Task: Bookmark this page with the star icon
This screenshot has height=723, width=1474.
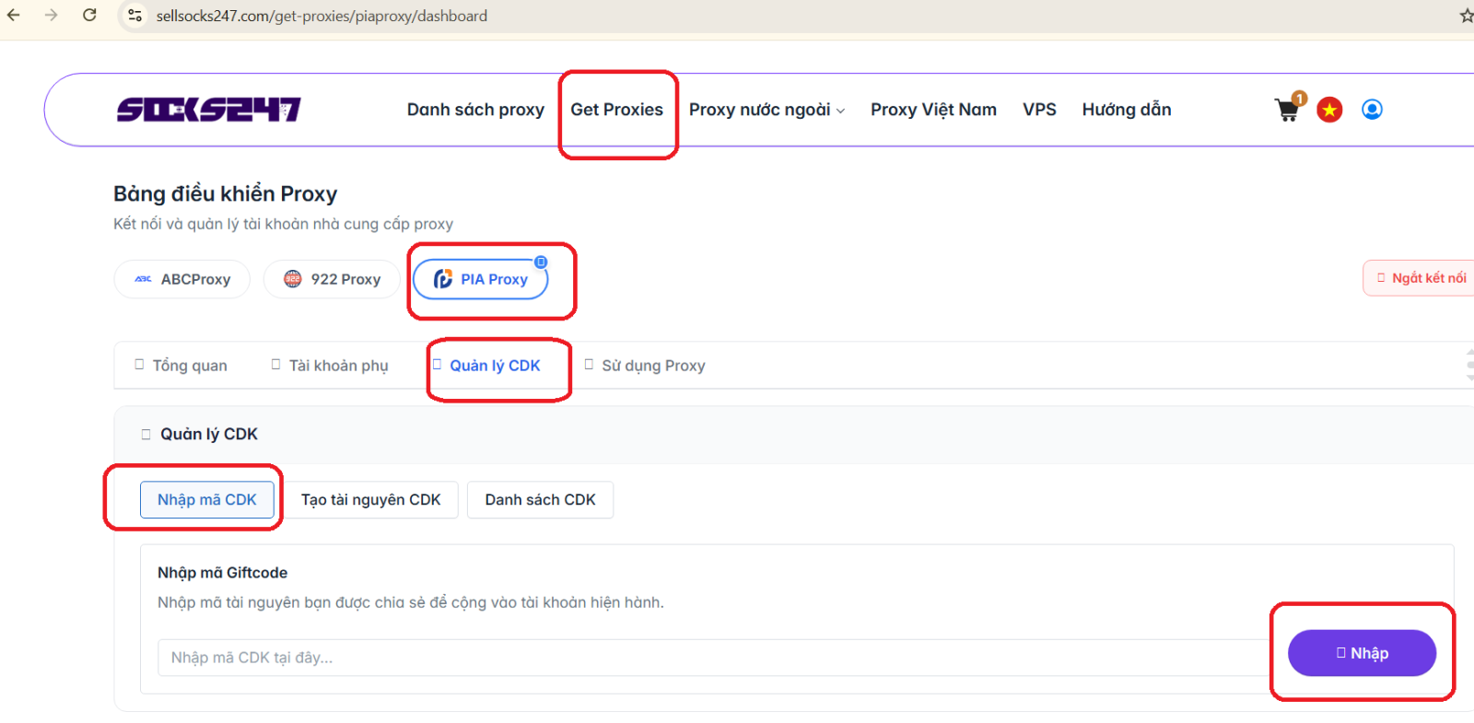Action: coord(1466,16)
